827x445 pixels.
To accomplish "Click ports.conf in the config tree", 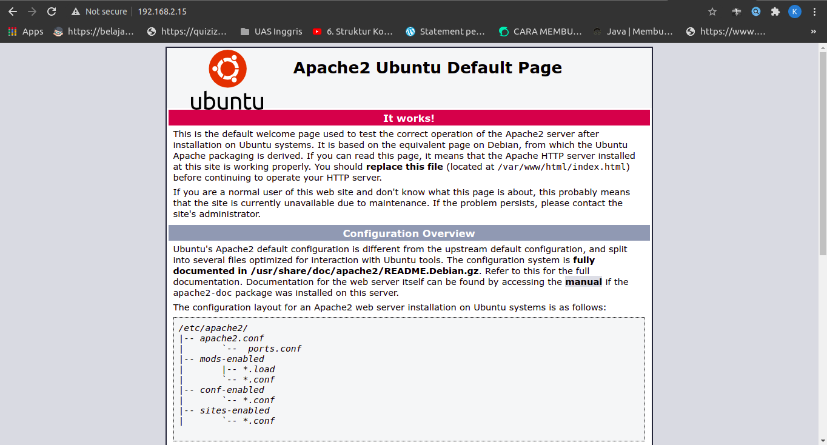I will point(275,349).
